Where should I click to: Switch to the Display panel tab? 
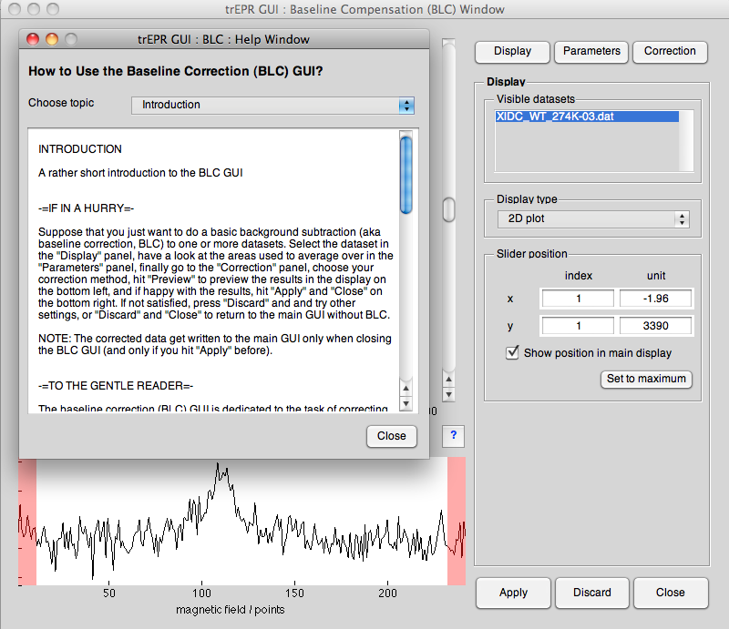(512, 52)
